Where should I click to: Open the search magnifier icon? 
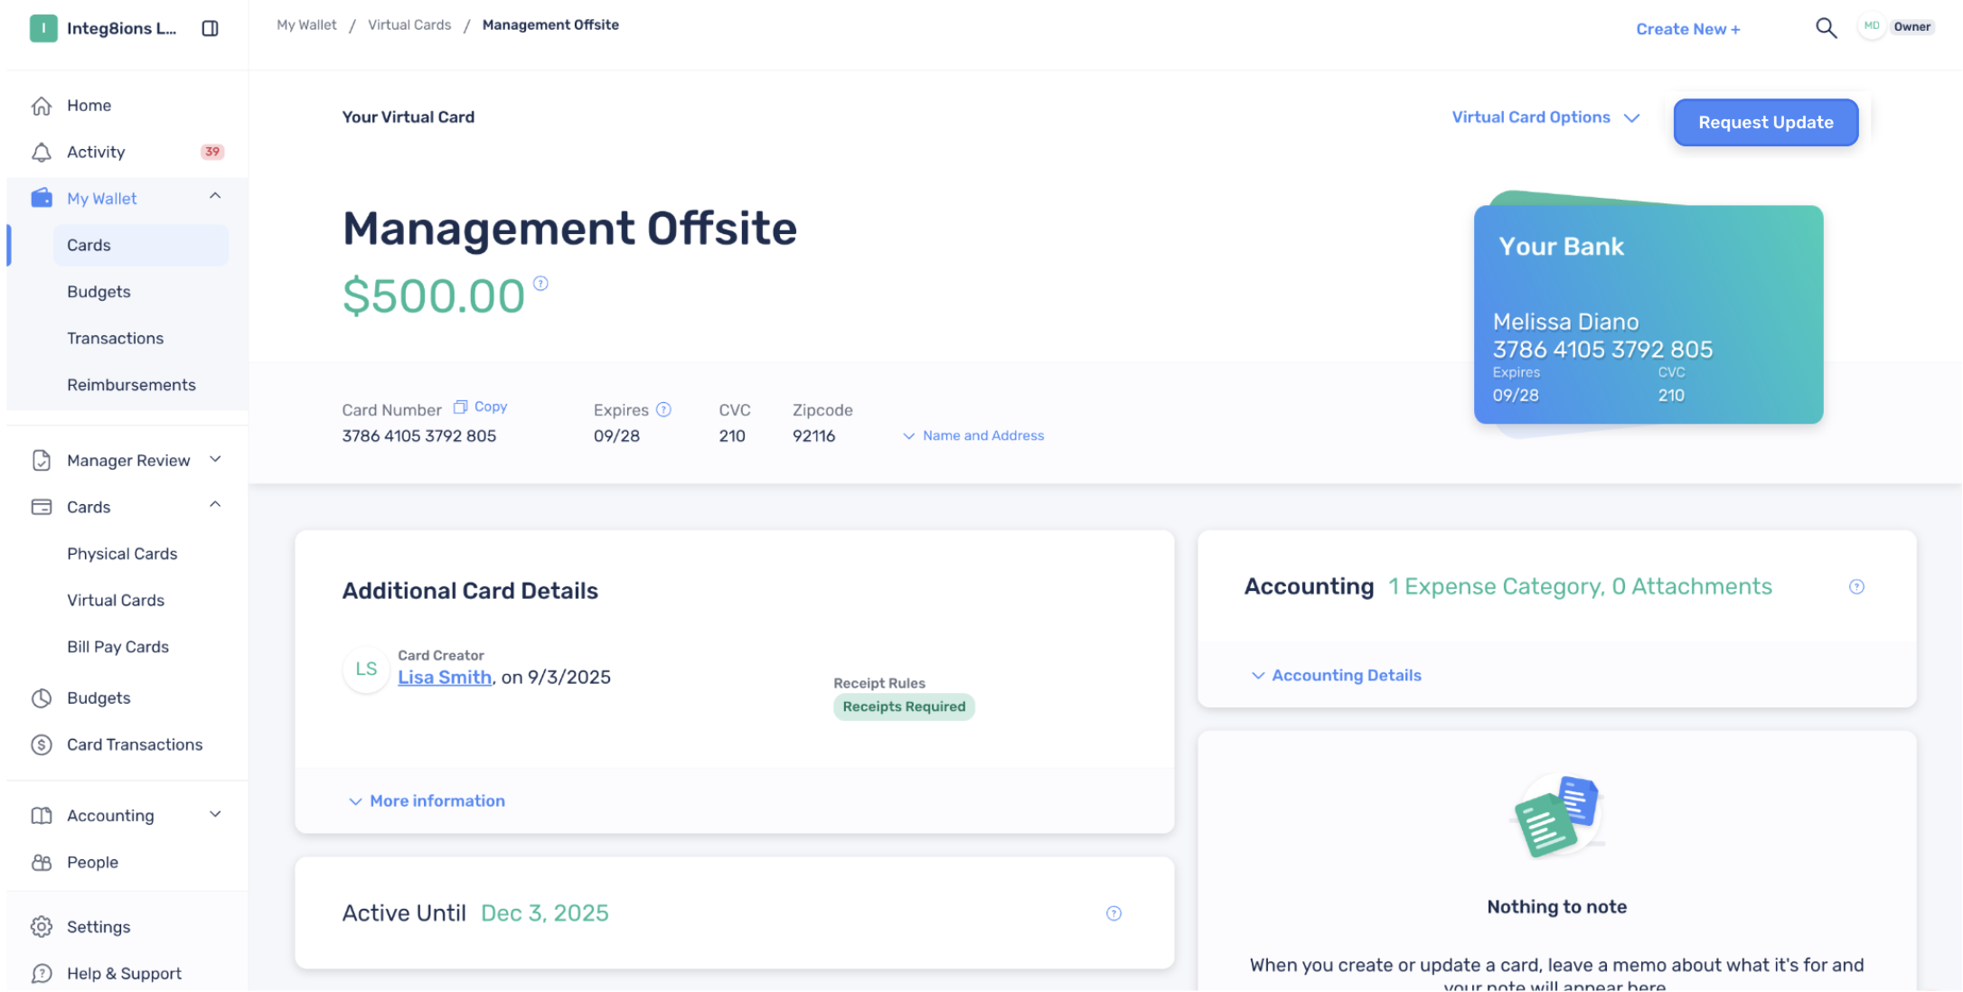[x=1826, y=28]
